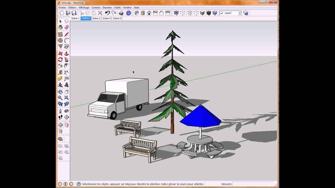This screenshot has height=188, width=335.
Task: Select the Make Component tool
Action: tap(66, 21)
